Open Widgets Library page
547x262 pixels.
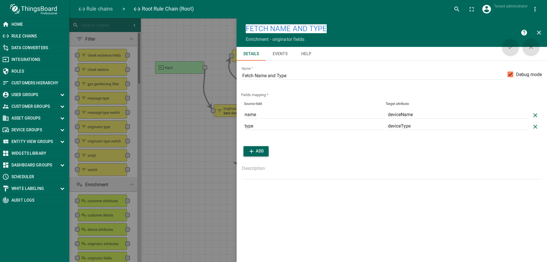coord(35,153)
